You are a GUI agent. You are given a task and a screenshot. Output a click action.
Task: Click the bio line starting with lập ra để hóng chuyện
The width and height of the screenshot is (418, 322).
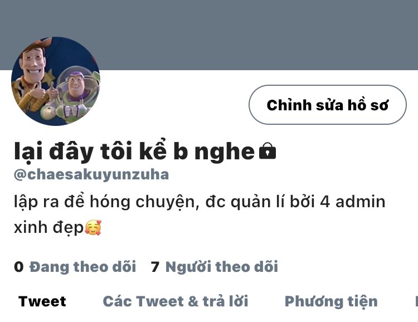[200, 202]
